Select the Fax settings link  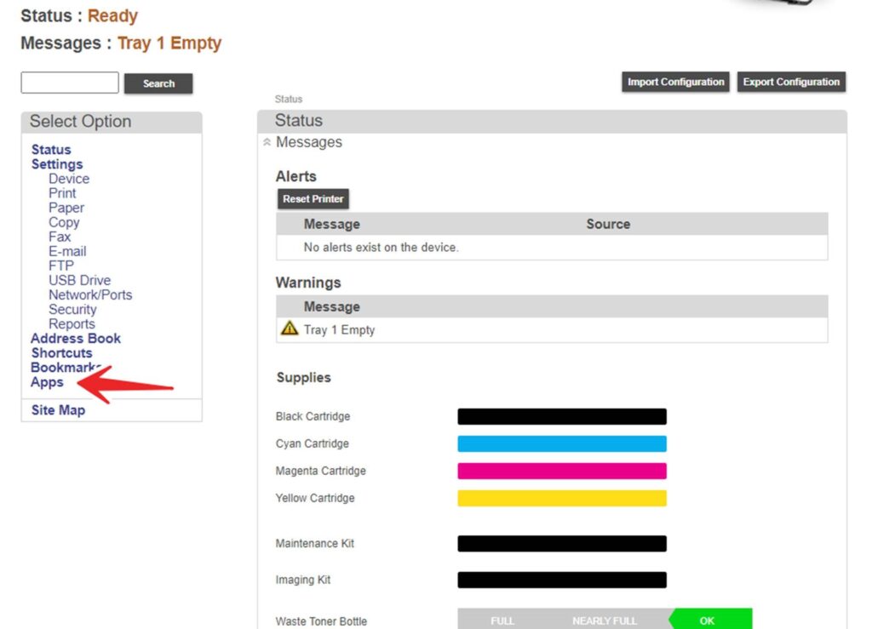click(60, 237)
